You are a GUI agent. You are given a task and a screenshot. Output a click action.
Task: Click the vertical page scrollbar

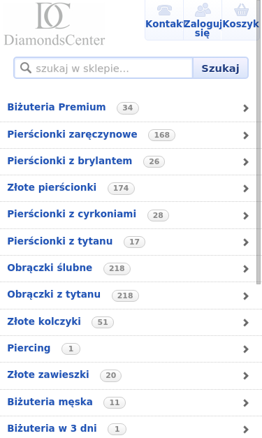coord(259,142)
